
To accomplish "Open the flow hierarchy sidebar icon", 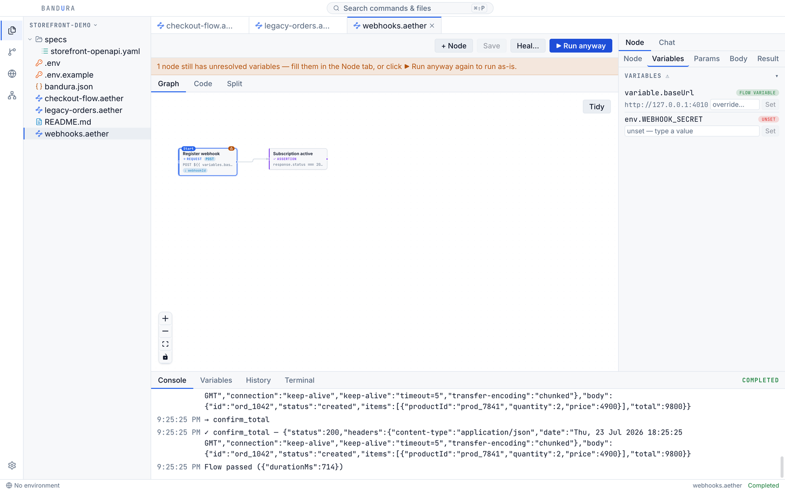I will coord(12,95).
